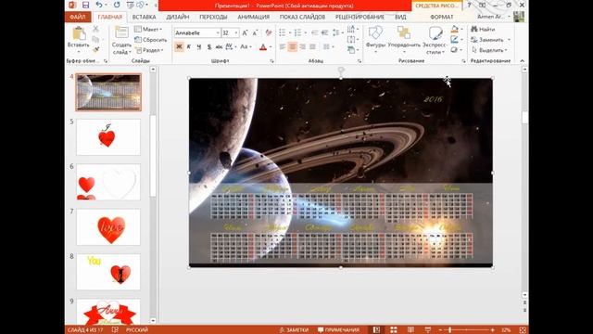Switch to the АНИМАЦИЯ tab
Viewport: 593px width, 334px height.
[x=253, y=17]
